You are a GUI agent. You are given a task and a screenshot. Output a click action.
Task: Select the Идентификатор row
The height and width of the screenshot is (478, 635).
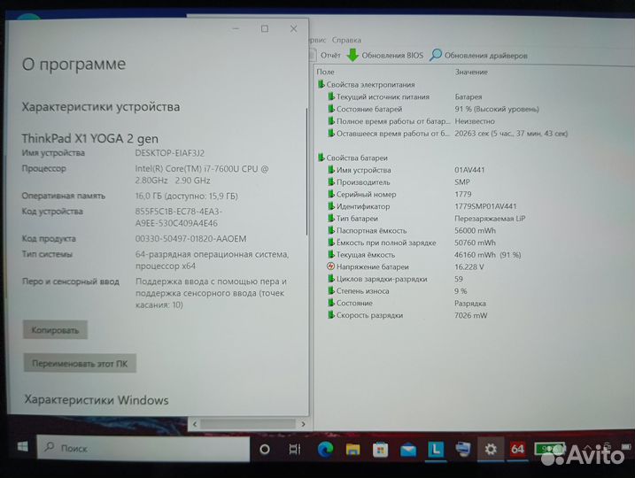[x=422, y=206]
